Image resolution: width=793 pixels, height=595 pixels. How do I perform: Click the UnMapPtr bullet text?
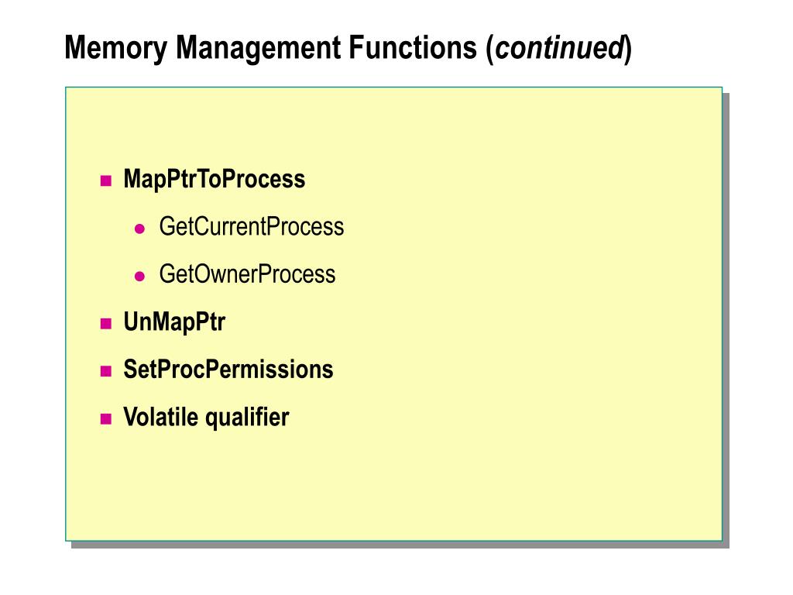point(174,322)
